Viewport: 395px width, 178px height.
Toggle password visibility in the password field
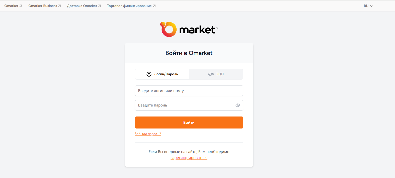point(238,105)
